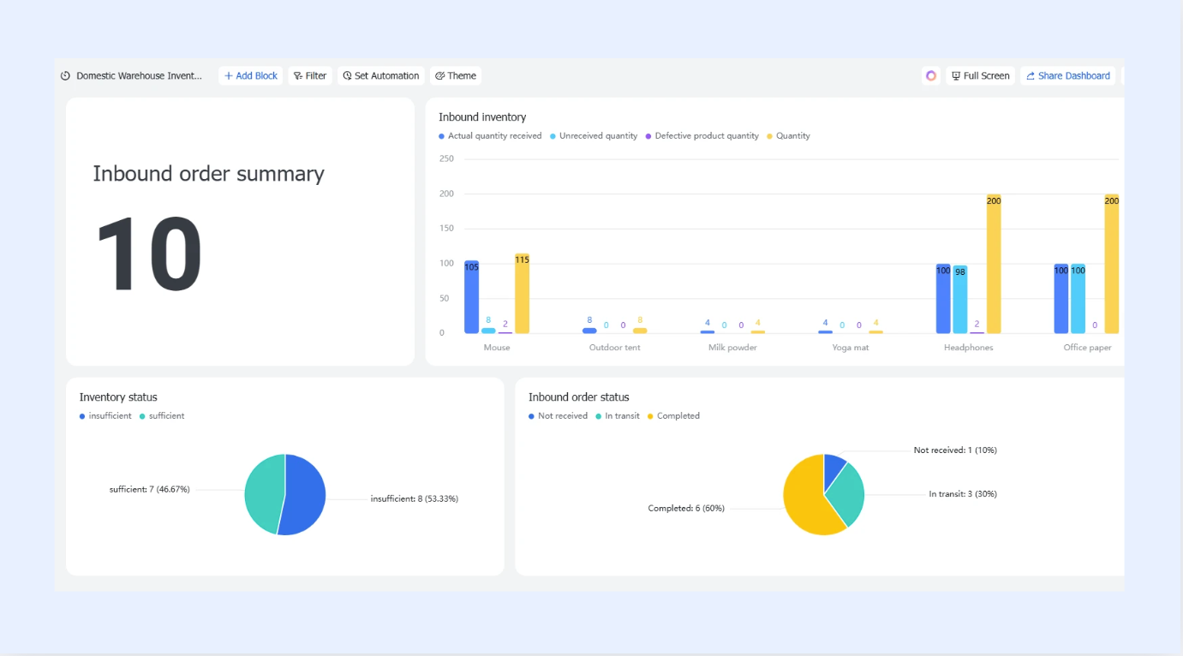The width and height of the screenshot is (1183, 656).
Task: Toggle Defective product quantity legend series
Action: pyautogui.click(x=702, y=136)
